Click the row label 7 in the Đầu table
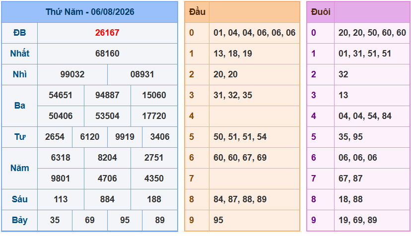Screen dimensions: 411x236 pos(192,178)
